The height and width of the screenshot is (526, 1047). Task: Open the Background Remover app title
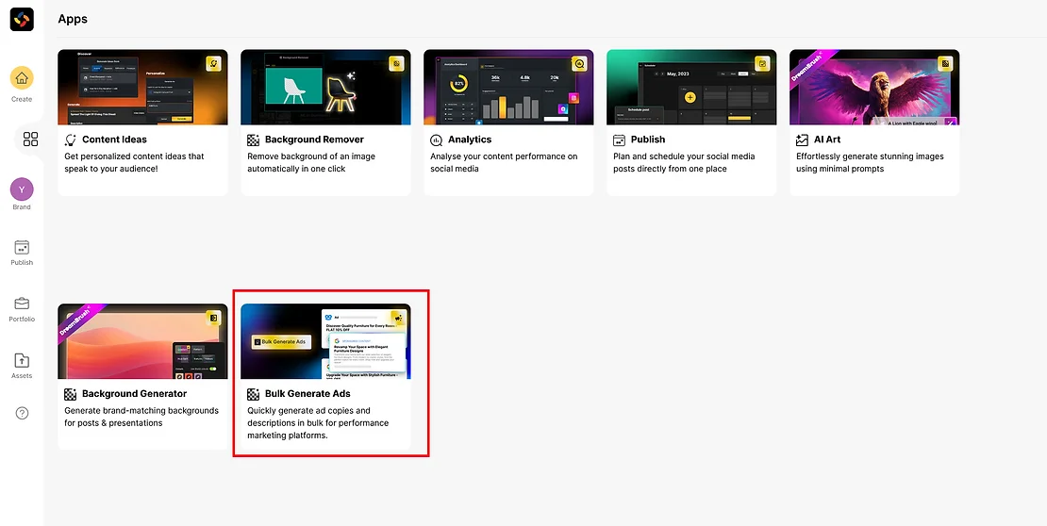(x=314, y=140)
